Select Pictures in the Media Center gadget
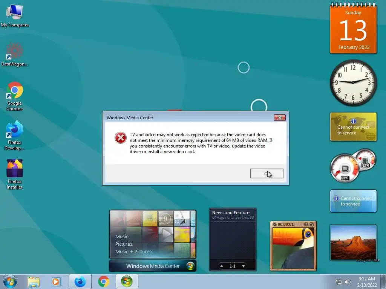The image size is (386, 289). 124,244
